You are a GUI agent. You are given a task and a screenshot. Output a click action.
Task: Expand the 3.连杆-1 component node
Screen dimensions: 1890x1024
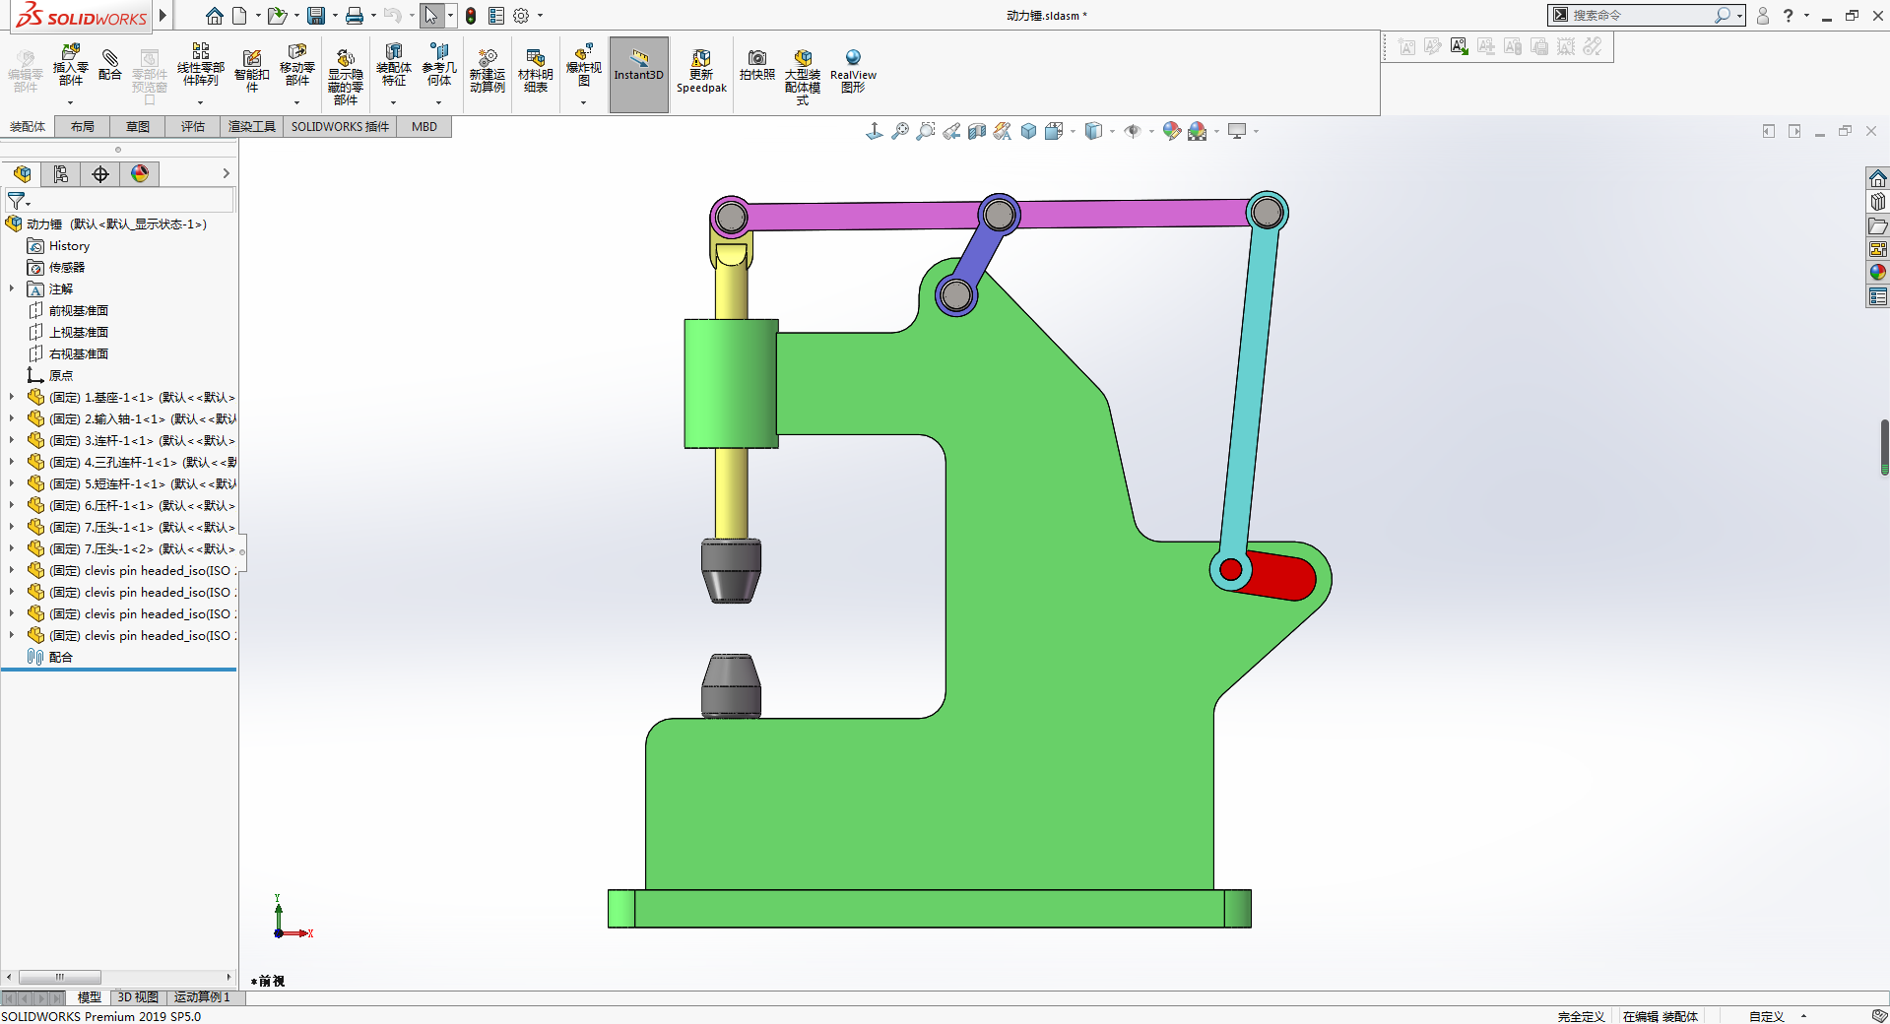coord(12,440)
